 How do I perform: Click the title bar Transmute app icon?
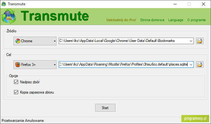click(4, 4)
